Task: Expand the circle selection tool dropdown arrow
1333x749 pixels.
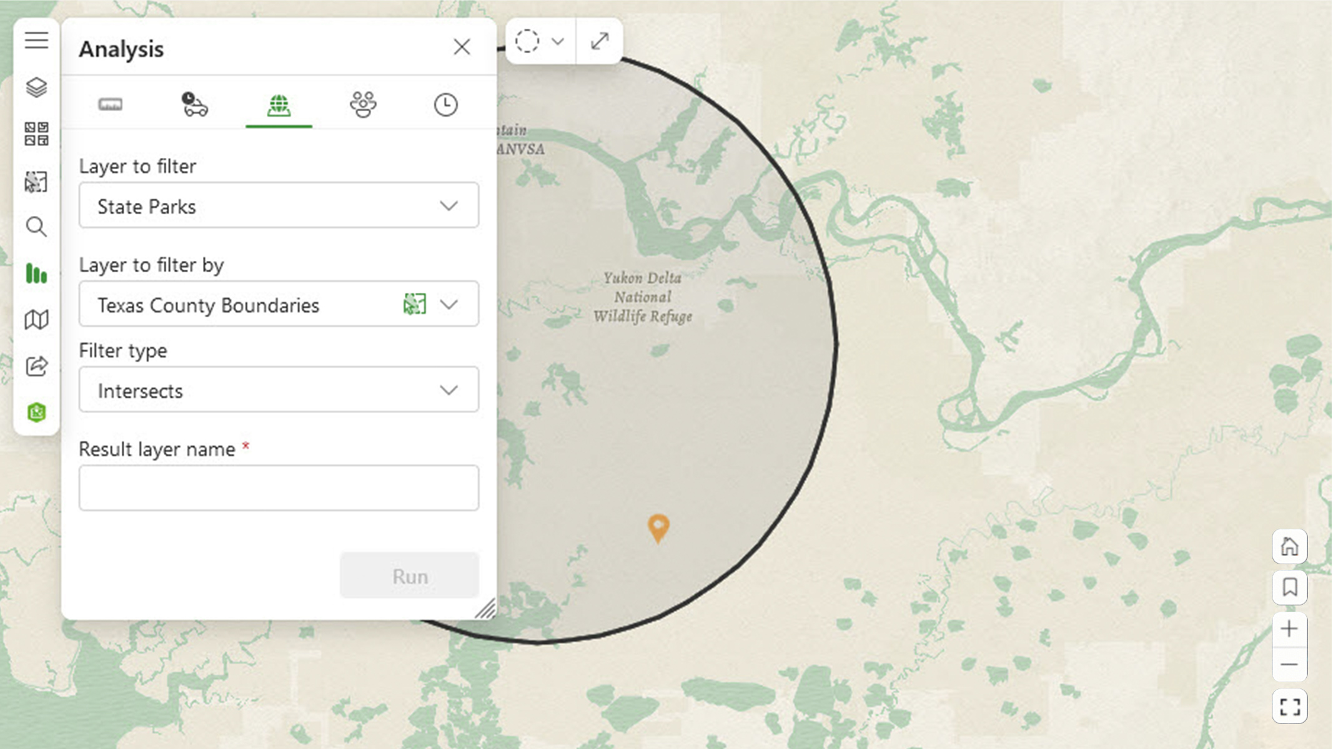Action: click(x=558, y=41)
